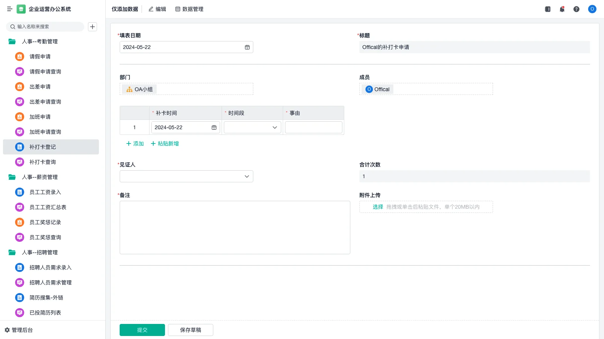Viewport: 604px width, 339px height.
Task: Open the 编辑 menu item
Action: 157,9
